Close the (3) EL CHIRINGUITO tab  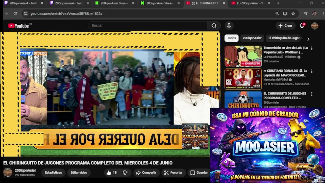tap(224, 3)
